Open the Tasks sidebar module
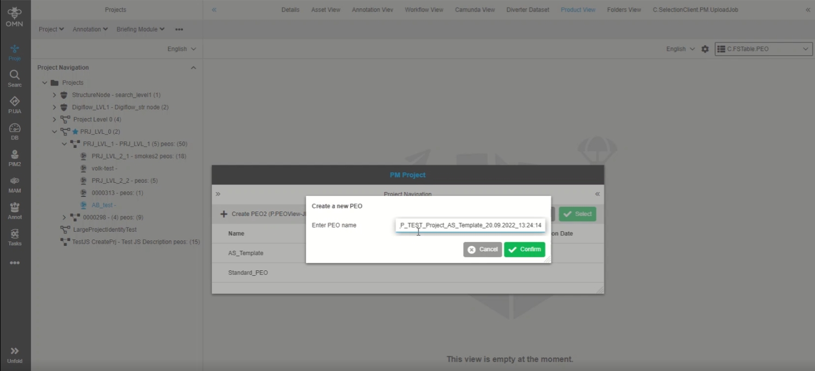The width and height of the screenshot is (815, 371). pyautogui.click(x=15, y=237)
